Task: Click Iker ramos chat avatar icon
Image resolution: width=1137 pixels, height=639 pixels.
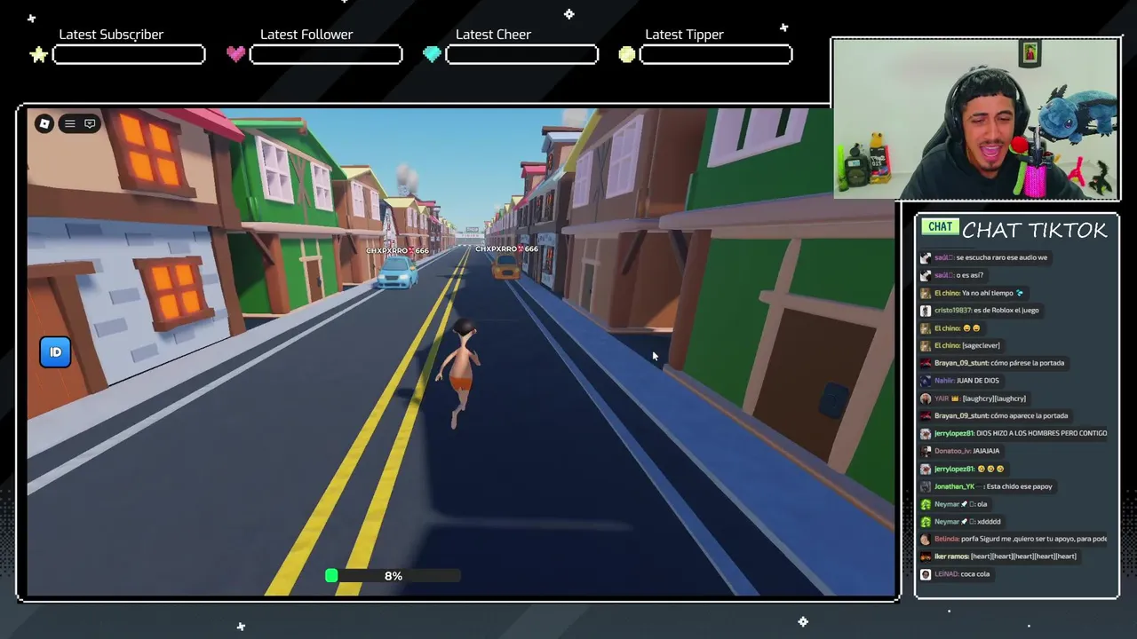Action: [926, 556]
